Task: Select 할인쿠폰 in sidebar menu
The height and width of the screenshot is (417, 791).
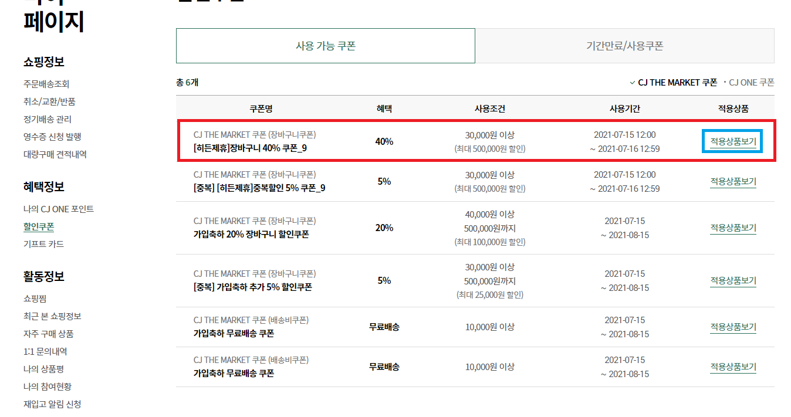Action: (x=39, y=227)
